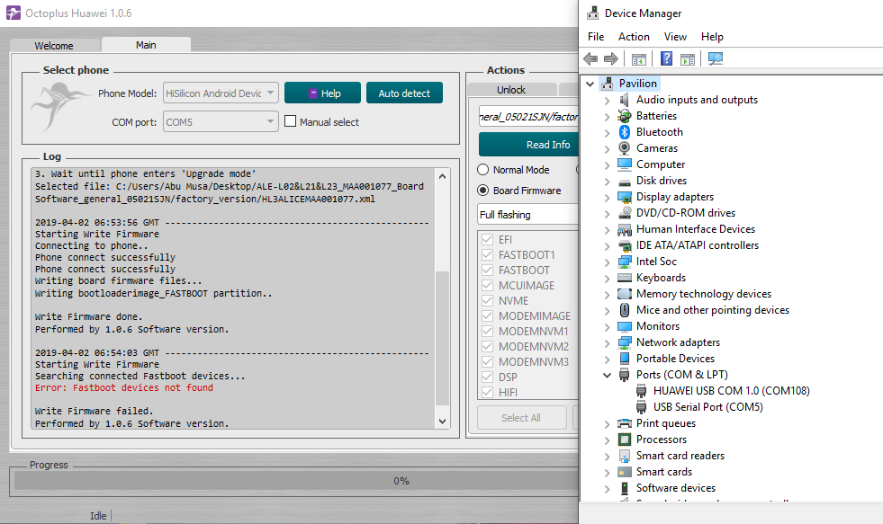Click the Memory technology devices icon
Screen dimensions: 883x524
pos(624,294)
